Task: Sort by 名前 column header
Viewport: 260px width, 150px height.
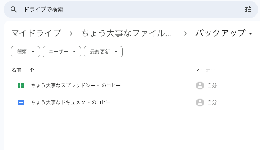Action: pos(16,70)
